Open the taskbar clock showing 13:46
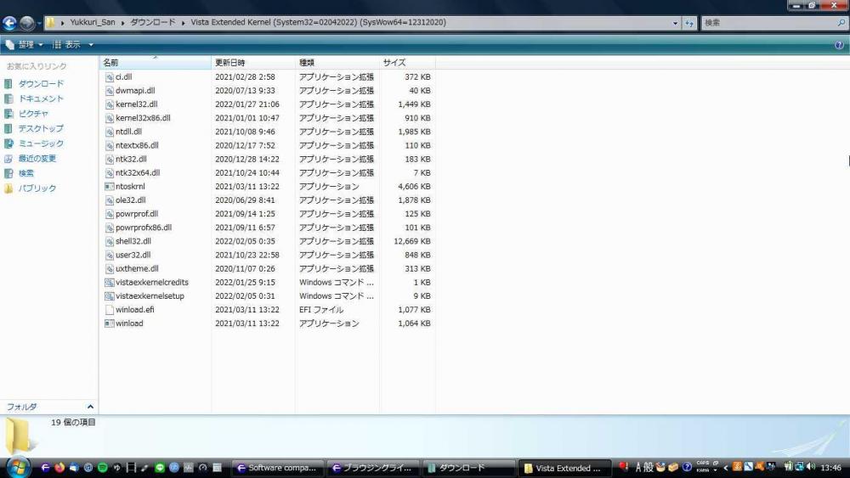The height and width of the screenshot is (478, 850). click(x=830, y=467)
